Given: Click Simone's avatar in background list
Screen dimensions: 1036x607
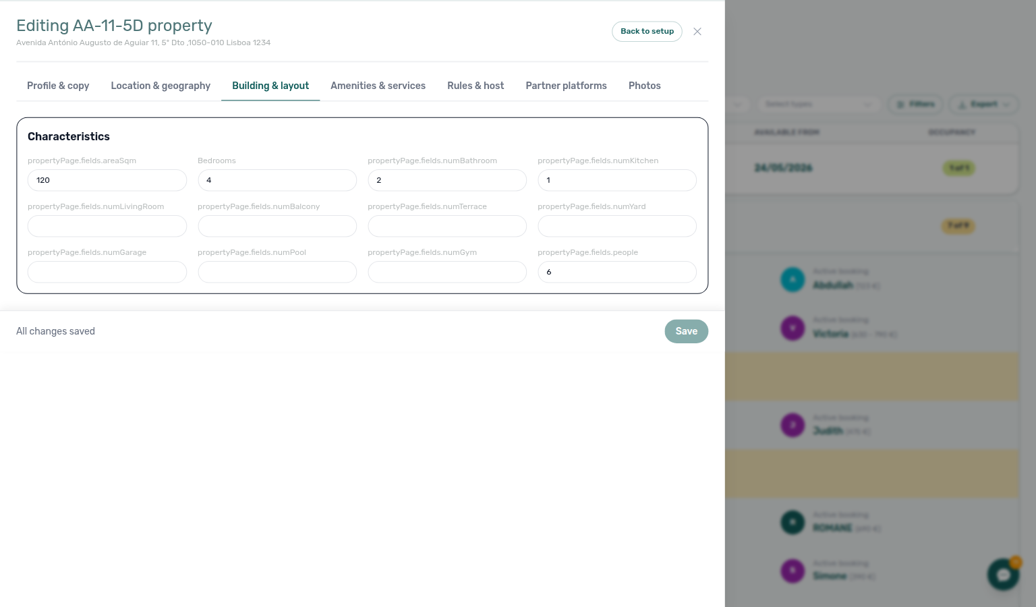Looking at the screenshot, I should coord(793,571).
